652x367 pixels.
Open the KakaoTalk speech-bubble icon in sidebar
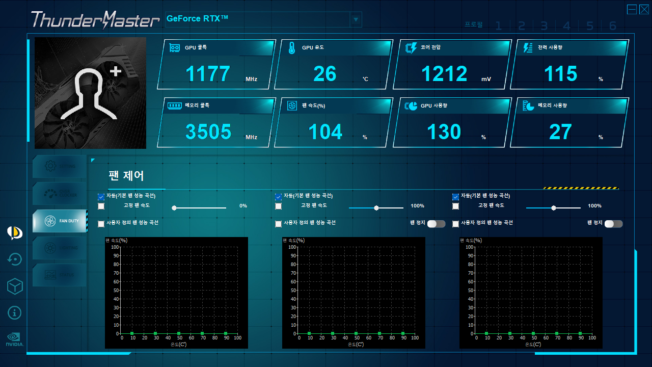pyautogui.click(x=15, y=233)
